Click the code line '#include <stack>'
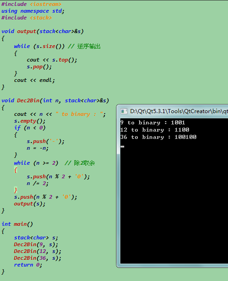 click(x=27, y=18)
